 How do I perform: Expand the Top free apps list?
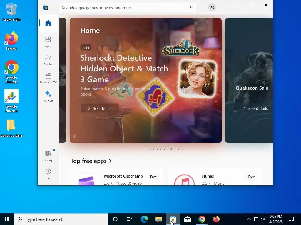tap(91, 161)
